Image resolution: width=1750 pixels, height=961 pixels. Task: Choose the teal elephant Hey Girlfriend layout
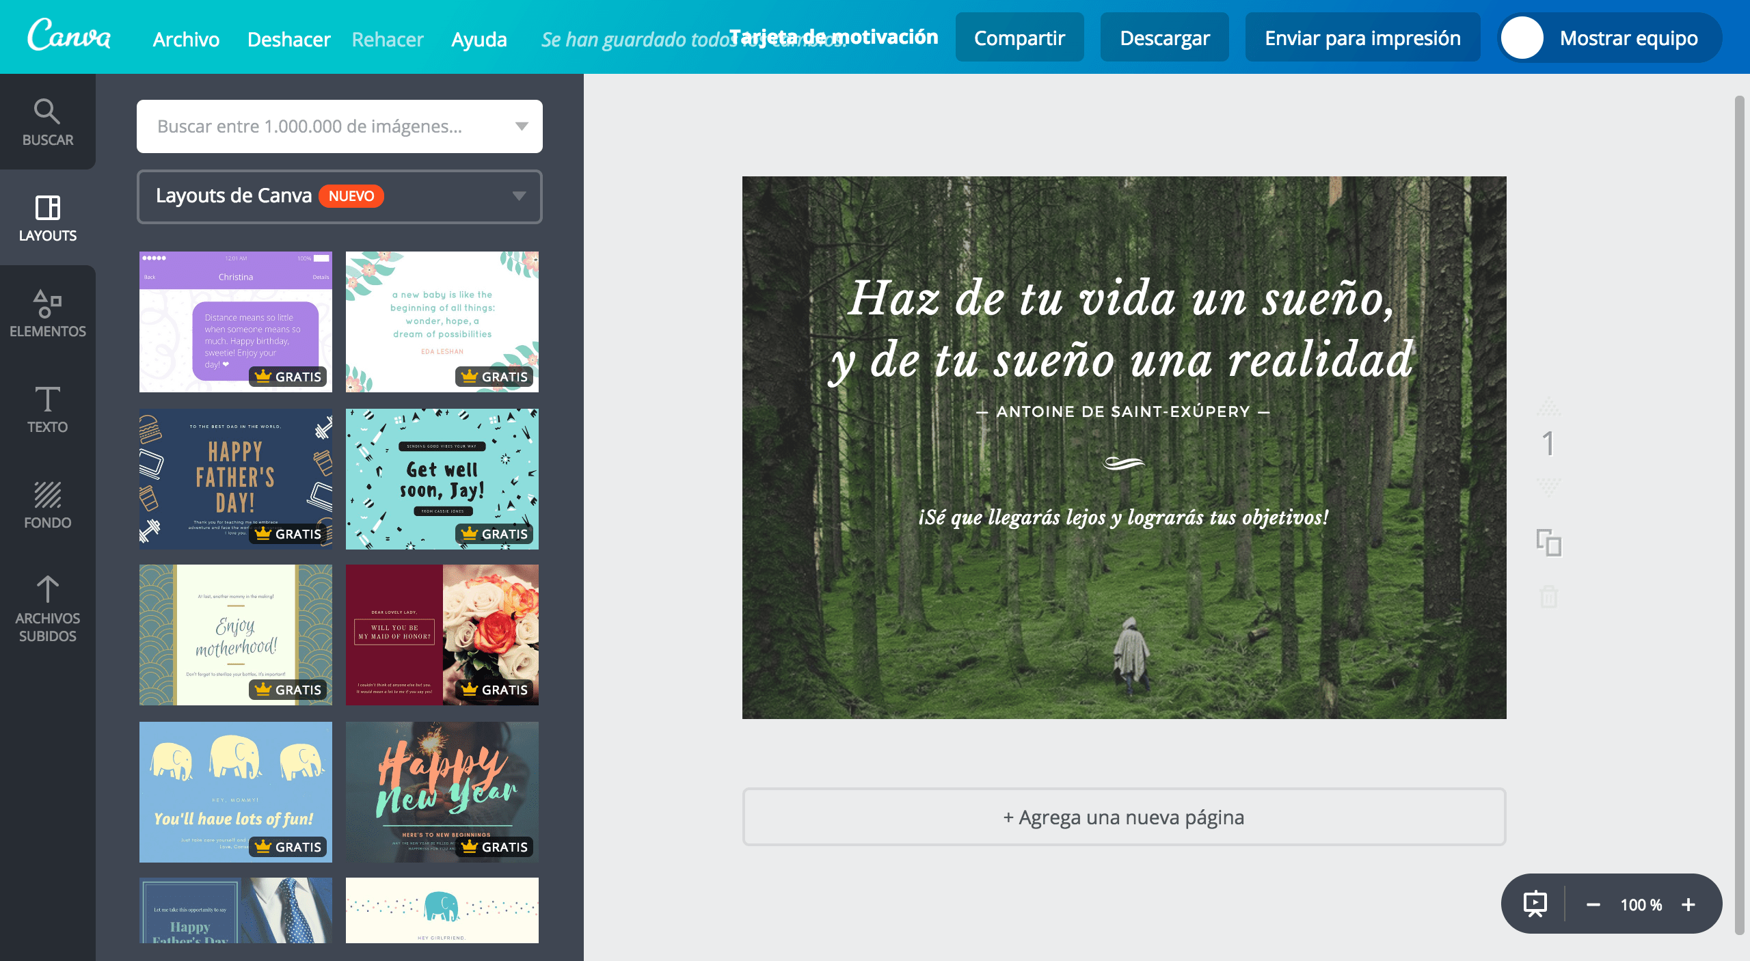(x=442, y=910)
